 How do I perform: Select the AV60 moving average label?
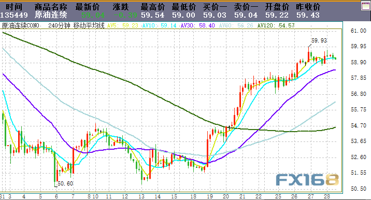click(x=236, y=25)
